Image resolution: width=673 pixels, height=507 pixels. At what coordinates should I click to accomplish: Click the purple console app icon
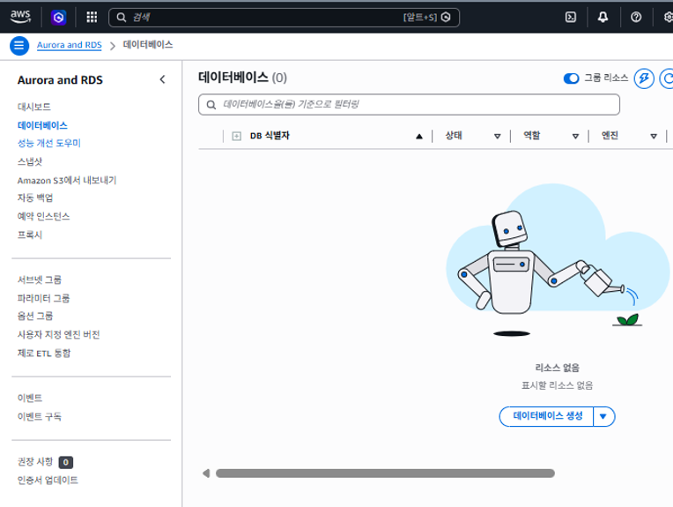pyautogui.click(x=58, y=17)
